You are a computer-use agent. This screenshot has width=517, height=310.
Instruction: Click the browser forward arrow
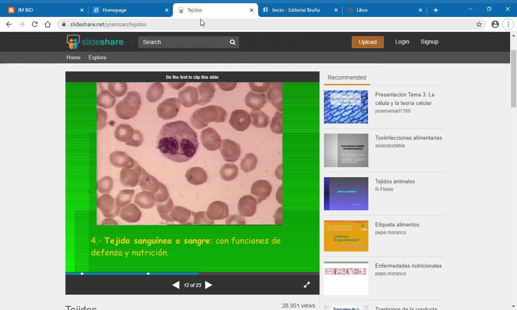22,24
